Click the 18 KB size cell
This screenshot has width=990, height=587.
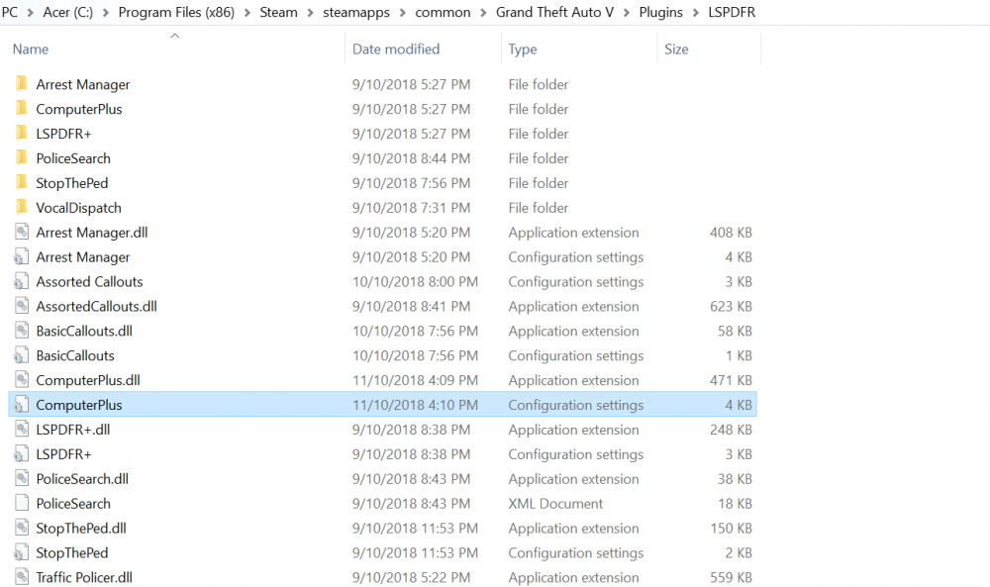(735, 504)
